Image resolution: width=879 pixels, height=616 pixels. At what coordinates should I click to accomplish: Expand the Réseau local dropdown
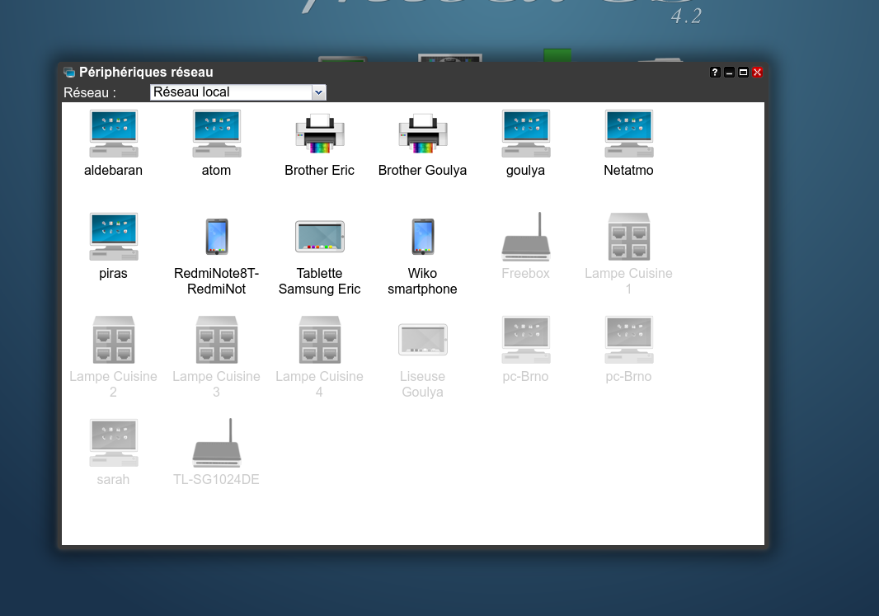click(x=319, y=92)
